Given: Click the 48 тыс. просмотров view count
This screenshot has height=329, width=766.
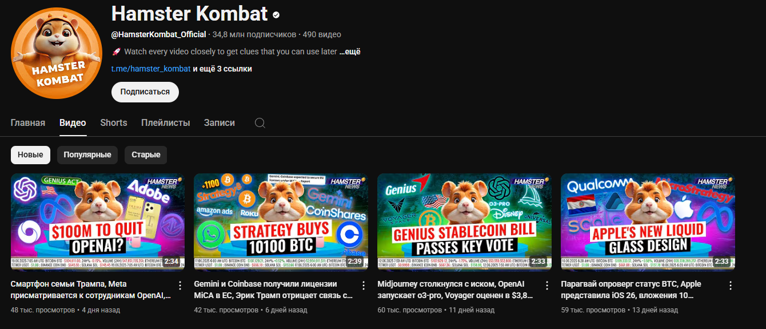Looking at the screenshot, I should coord(43,310).
